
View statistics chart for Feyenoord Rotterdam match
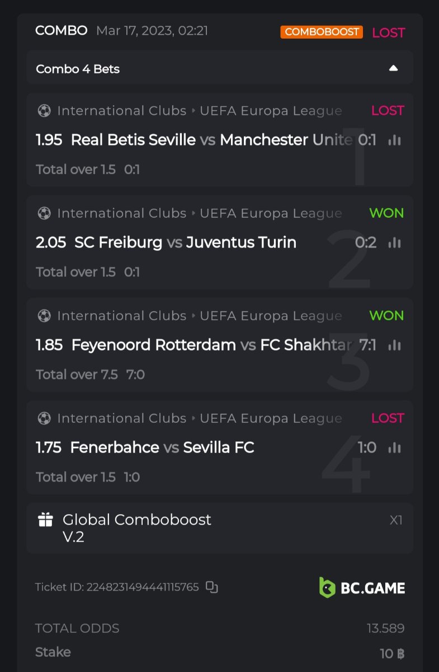click(x=395, y=345)
